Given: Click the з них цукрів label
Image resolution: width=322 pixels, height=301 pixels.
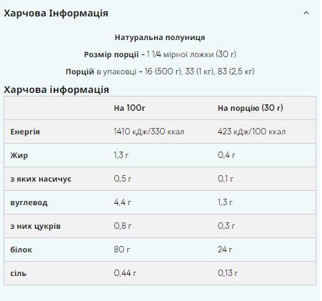Looking at the screenshot, I should click(36, 226).
